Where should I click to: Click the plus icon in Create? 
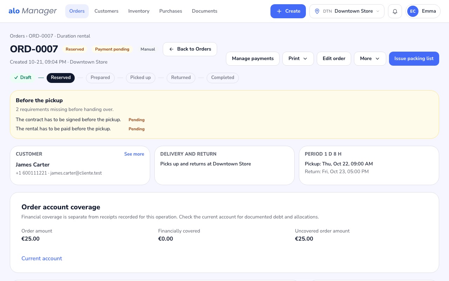(279, 11)
